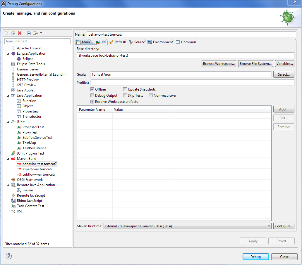
Task: Click the icon beside the maven remote entry
Action: (19, 190)
